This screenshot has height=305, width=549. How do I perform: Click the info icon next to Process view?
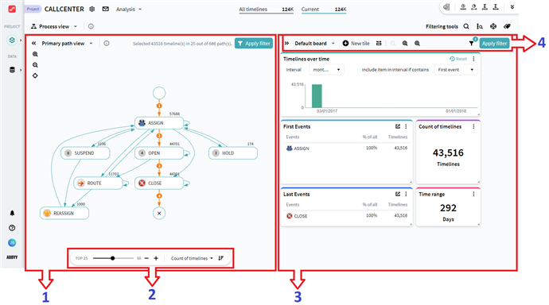pyautogui.click(x=91, y=26)
